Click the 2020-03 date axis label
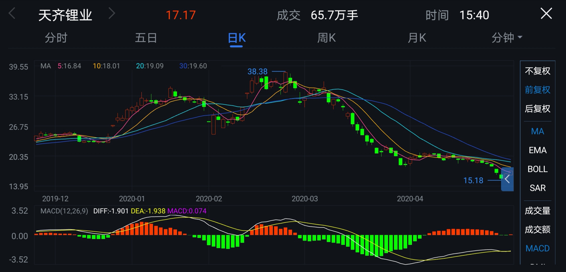Screen dimensions: 566x272 (x=305, y=199)
